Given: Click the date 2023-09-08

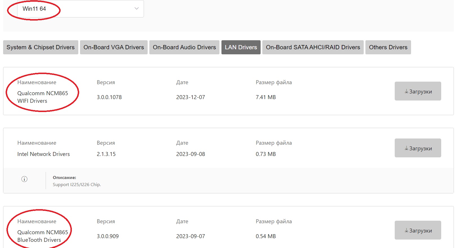Looking at the screenshot, I should coord(190,154).
